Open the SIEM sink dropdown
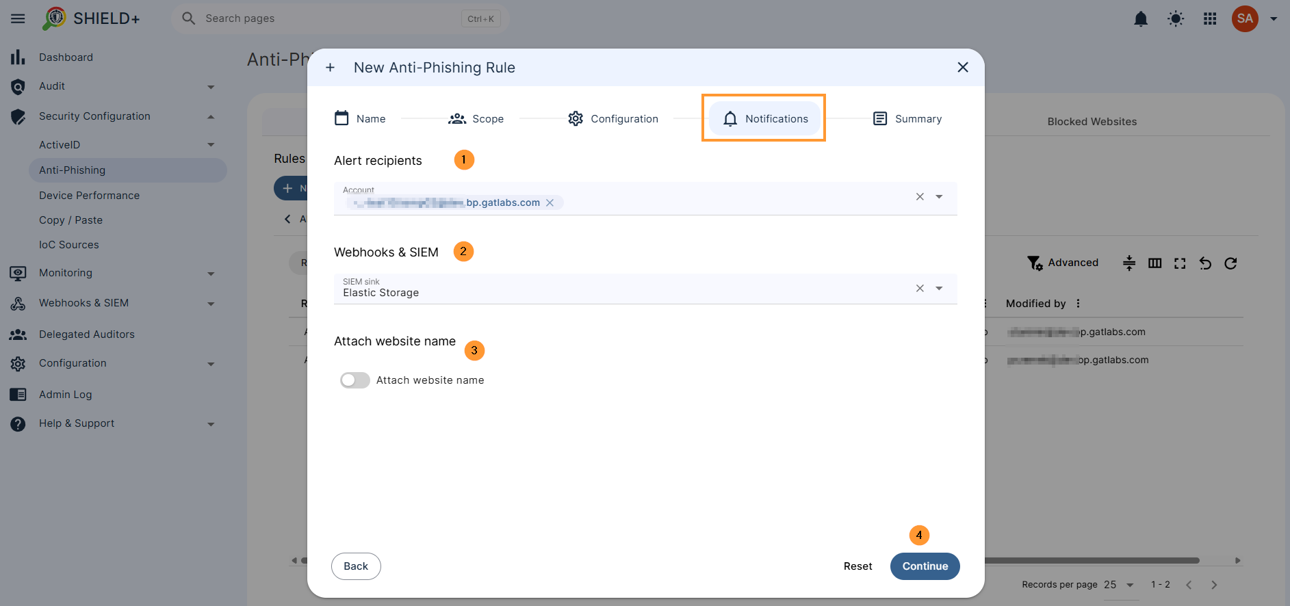This screenshot has height=606, width=1290. point(939,289)
